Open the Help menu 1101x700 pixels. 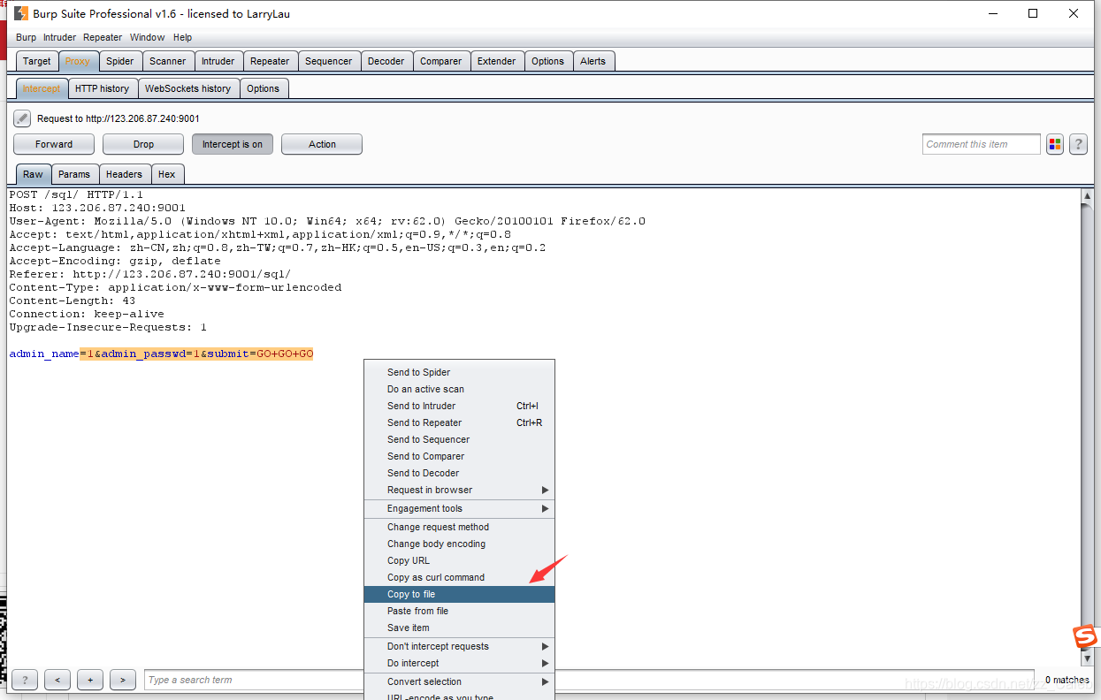click(x=182, y=37)
